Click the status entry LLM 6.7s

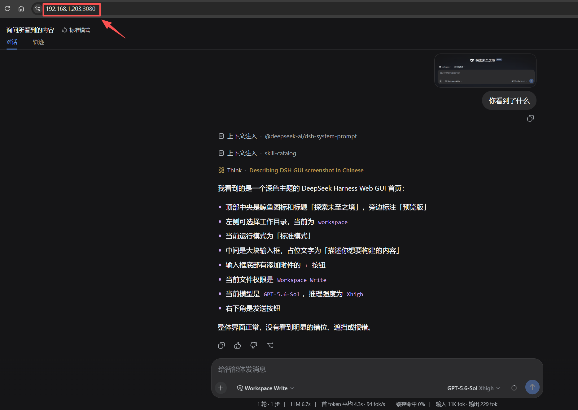pos(300,404)
